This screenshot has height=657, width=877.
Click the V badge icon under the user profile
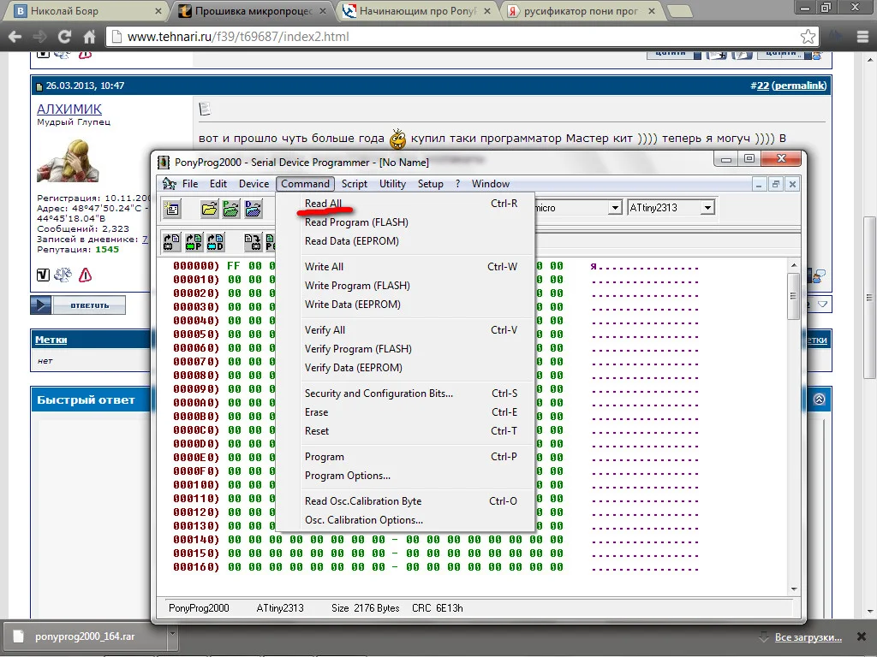pos(43,275)
